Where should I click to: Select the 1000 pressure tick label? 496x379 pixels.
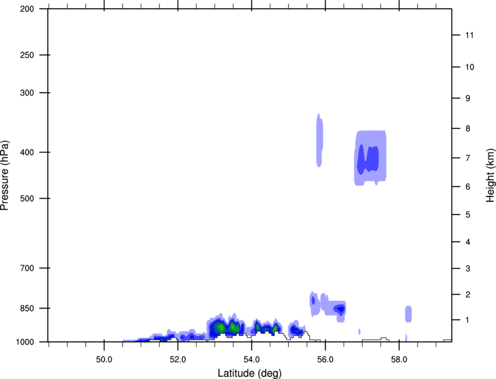point(25,342)
